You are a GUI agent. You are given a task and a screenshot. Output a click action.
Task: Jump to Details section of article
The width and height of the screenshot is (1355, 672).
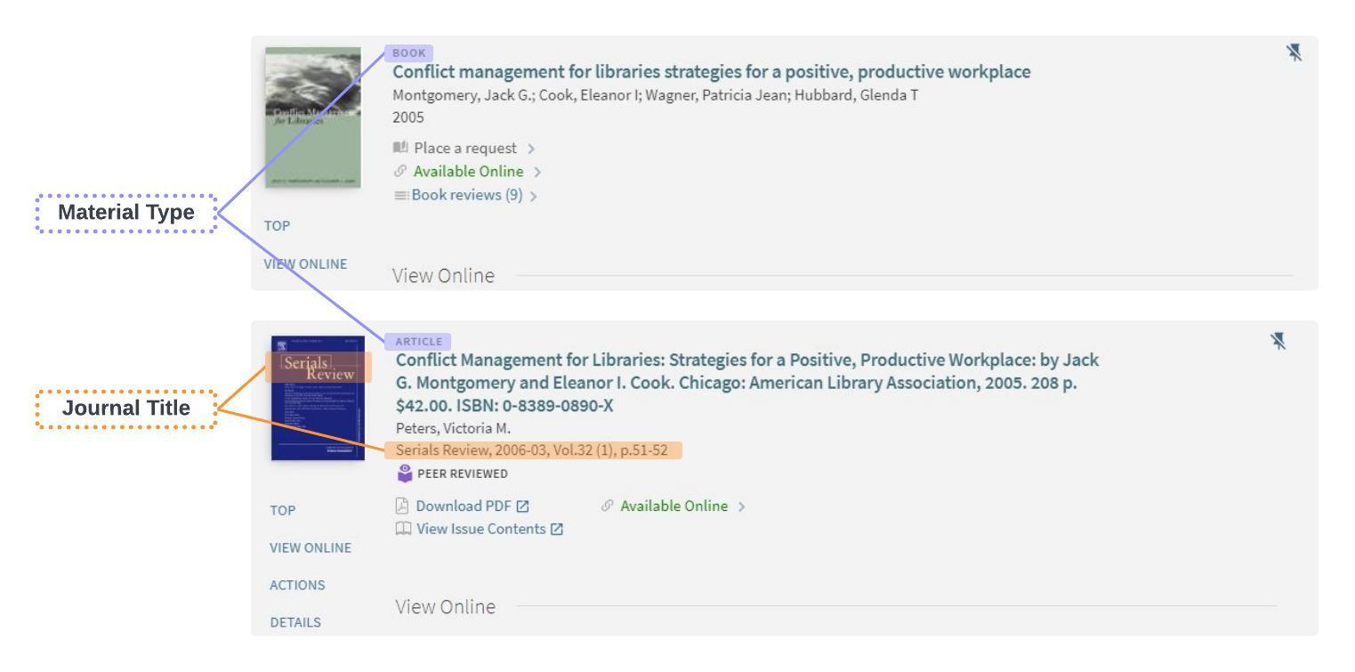pos(295,622)
